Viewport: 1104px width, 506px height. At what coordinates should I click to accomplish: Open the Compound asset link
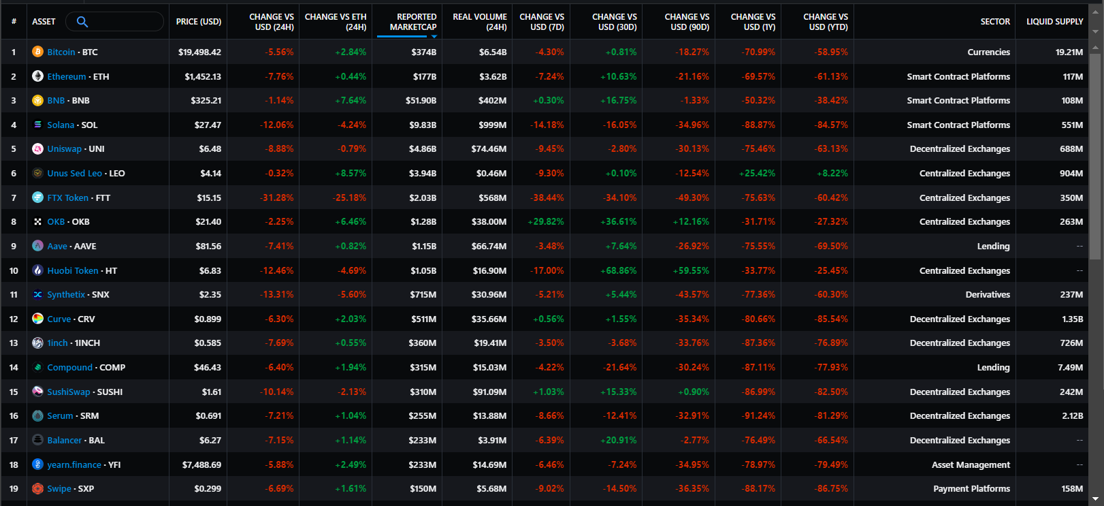pos(70,367)
